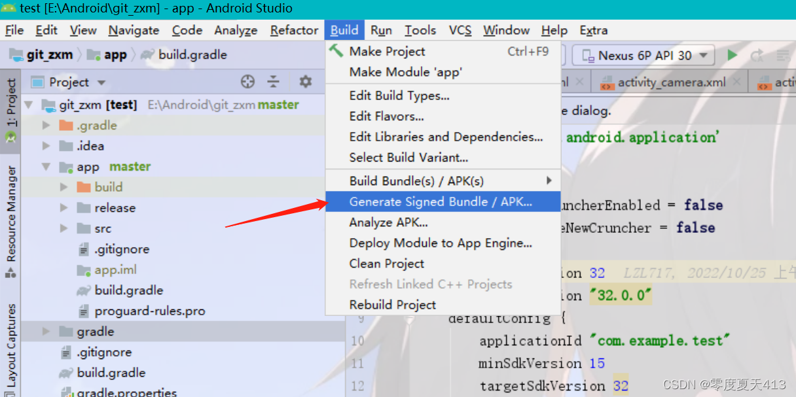
Task: Open the VCS menu
Action: point(460,30)
